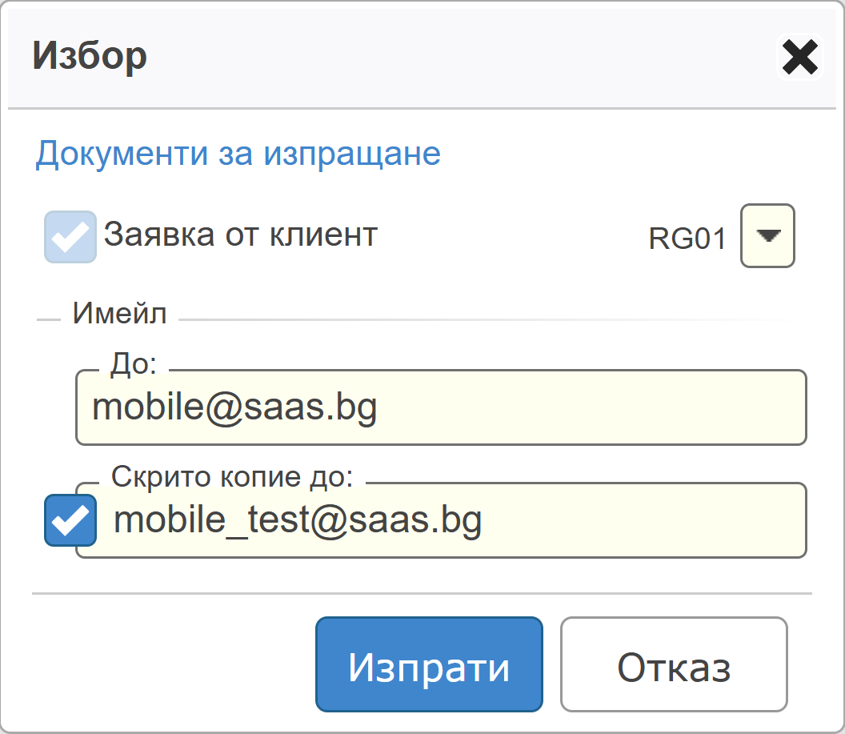
Task: Focus the До: email input field
Action: coord(440,408)
